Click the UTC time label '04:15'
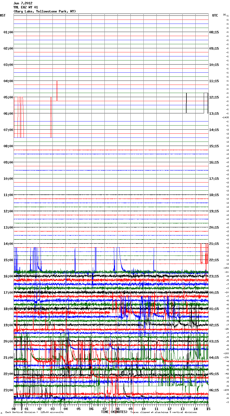Image resolution: width=230 pixels, height=416 pixels. (x=214, y=358)
